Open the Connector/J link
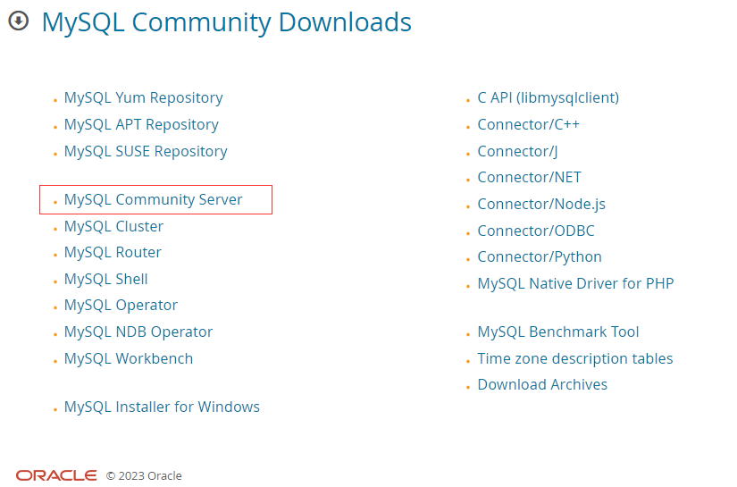Viewport: 737px width, 487px height. coord(517,151)
